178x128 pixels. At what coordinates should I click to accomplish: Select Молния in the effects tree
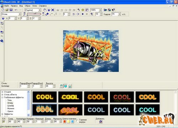[x=11, y=108]
